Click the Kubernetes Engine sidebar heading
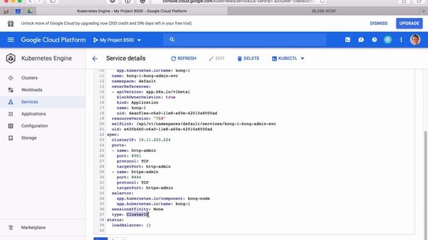This screenshot has height=240, width=428. point(46,58)
